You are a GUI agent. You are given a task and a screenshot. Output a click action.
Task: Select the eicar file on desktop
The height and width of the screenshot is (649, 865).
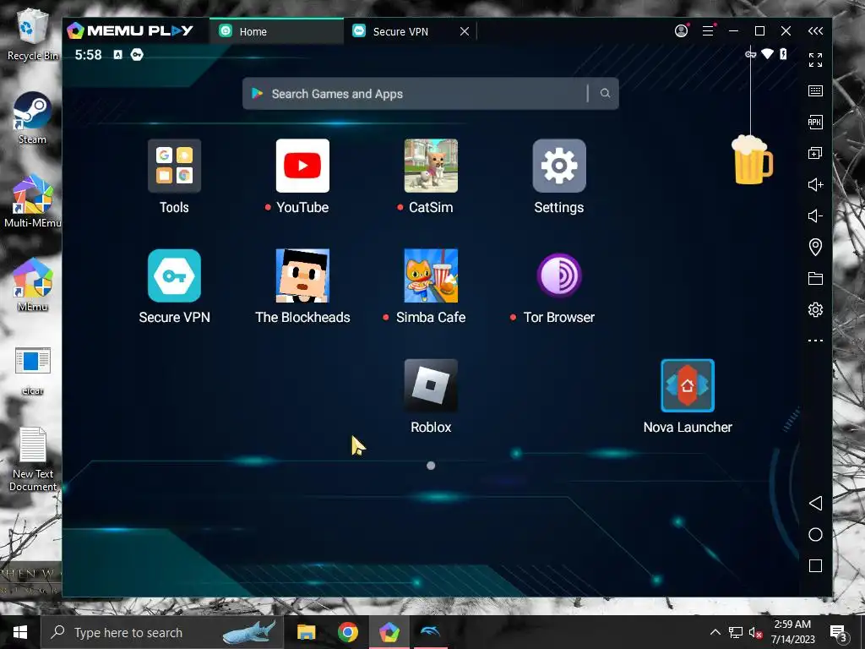33,371
